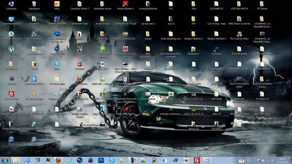292x164 pixels.
Task: Open the Android Apps folder
Action: [x=102, y=20]
